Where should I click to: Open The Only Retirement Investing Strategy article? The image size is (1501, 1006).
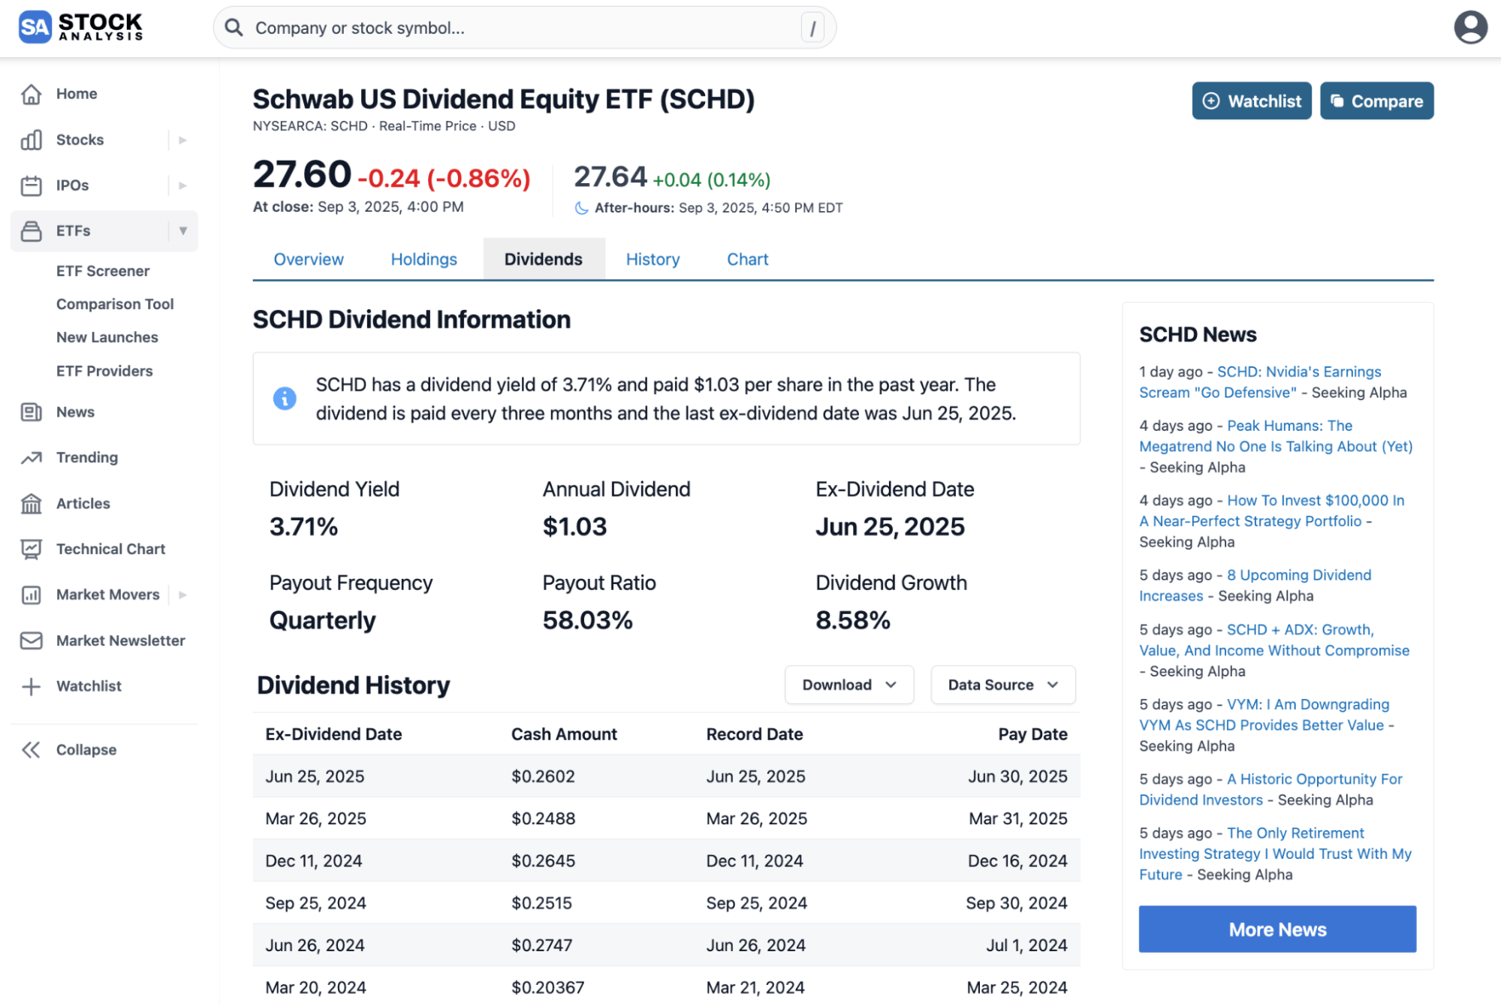click(1276, 854)
